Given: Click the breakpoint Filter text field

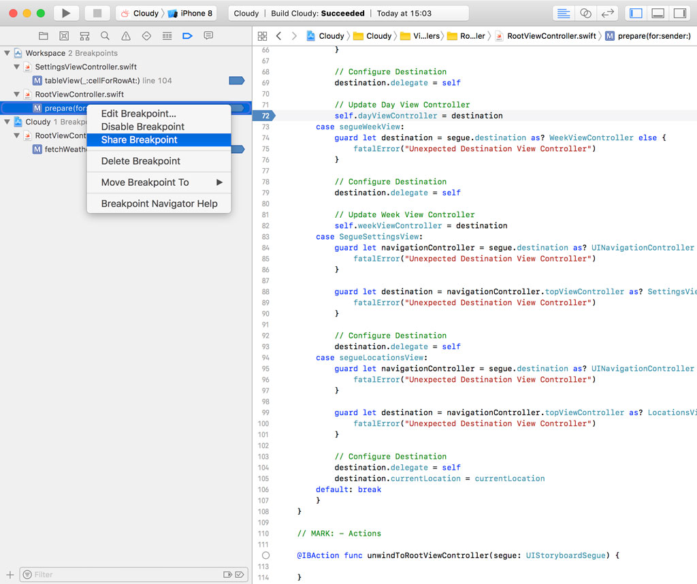Looking at the screenshot, I should coord(123,574).
